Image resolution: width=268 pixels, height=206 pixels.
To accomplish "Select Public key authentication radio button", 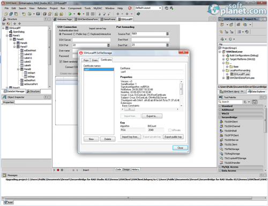I will coord(75,34).
